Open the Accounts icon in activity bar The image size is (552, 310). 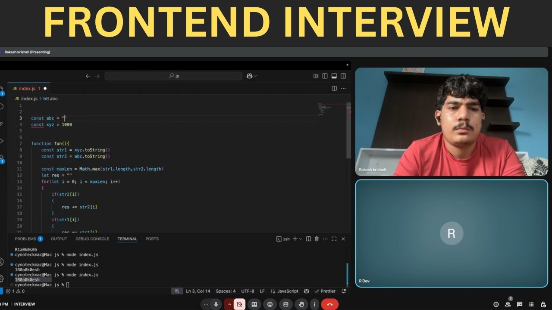click(x=2, y=262)
